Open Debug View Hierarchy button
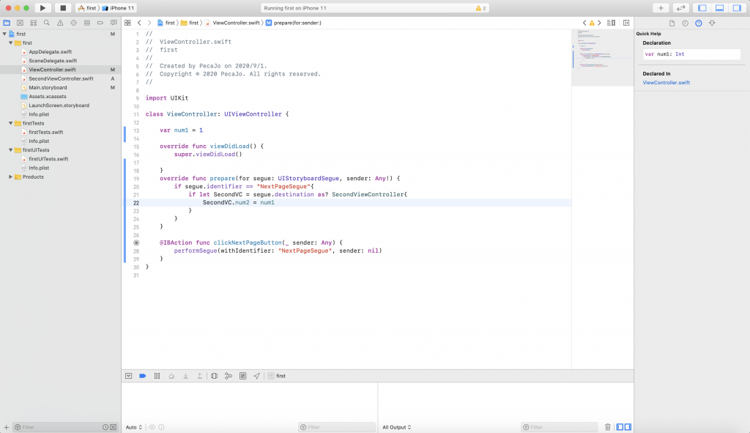Viewport: 750px width, 433px height. [x=215, y=376]
